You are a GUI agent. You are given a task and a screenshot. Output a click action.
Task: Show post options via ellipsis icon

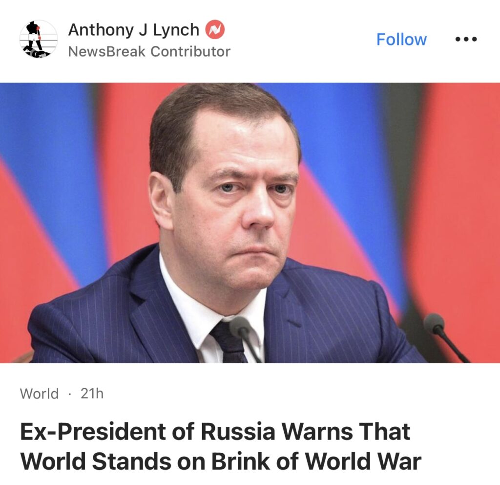[x=466, y=39]
